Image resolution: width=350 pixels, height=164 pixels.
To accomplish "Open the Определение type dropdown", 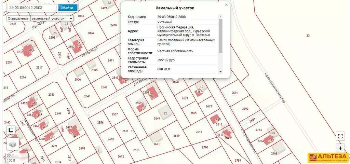I will pos(52,18).
